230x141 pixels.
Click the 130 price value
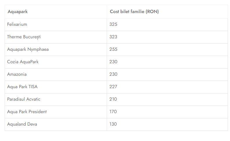coord(113,124)
